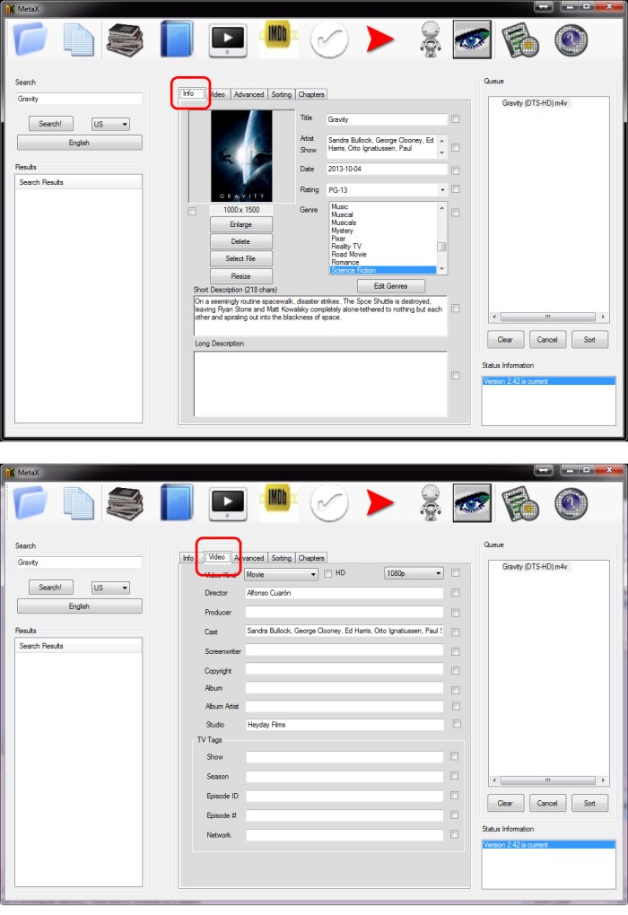Tick the checkbox beside the Long Description box
628x915 pixels.
[x=455, y=375]
